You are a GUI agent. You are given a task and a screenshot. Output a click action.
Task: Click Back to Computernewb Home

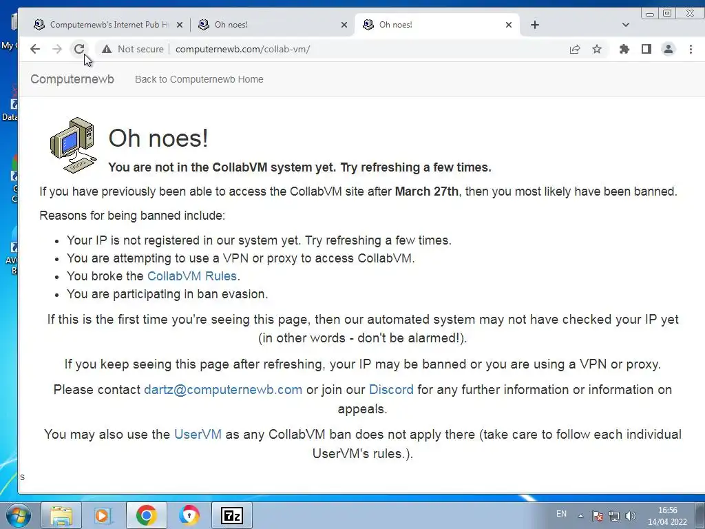click(199, 79)
